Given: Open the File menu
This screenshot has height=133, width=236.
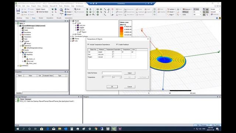Looking at the screenshot, I should [20, 6].
